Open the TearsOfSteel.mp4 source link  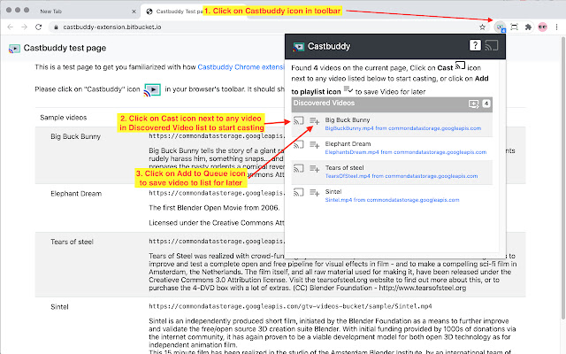[401, 176]
